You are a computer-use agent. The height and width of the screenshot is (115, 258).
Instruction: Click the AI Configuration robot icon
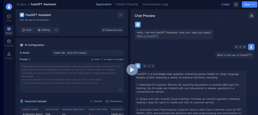tap(22, 45)
